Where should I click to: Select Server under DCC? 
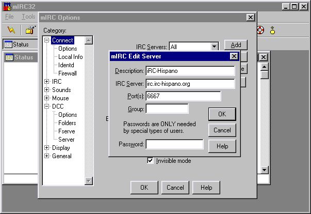[x=66, y=140]
